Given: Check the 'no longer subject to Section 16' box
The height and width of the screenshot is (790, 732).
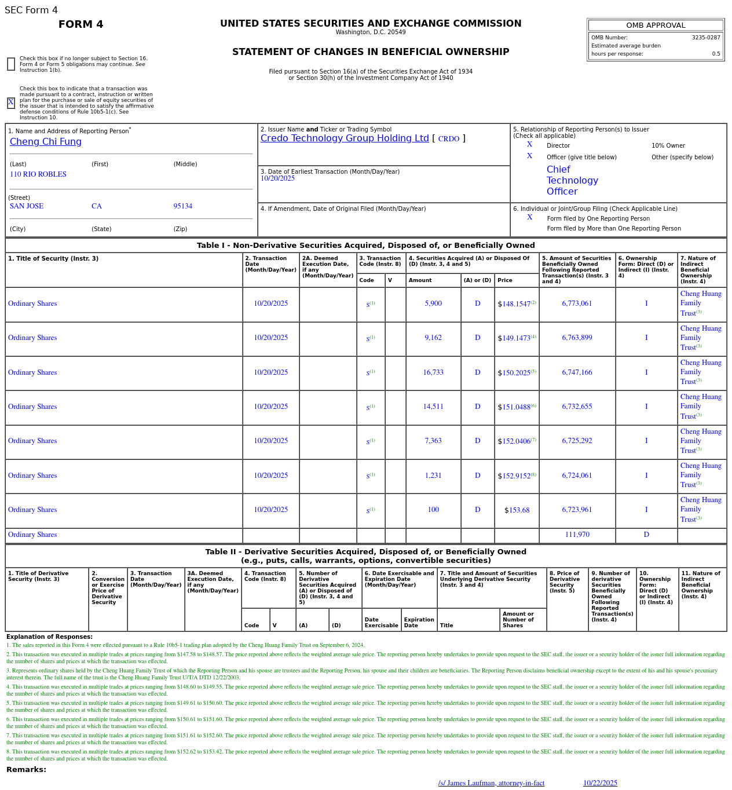Looking at the screenshot, I should click(x=11, y=64).
